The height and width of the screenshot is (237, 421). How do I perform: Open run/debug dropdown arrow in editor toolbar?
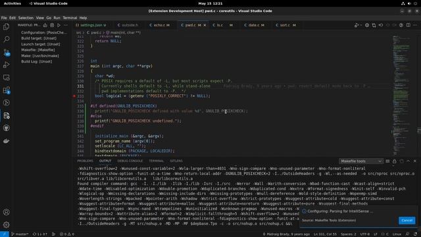click(361, 25)
